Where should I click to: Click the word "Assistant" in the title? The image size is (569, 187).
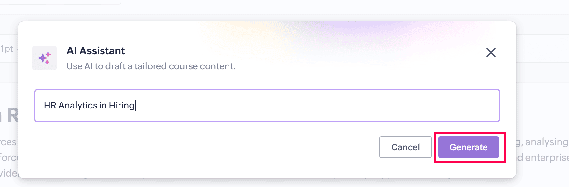pos(102,51)
